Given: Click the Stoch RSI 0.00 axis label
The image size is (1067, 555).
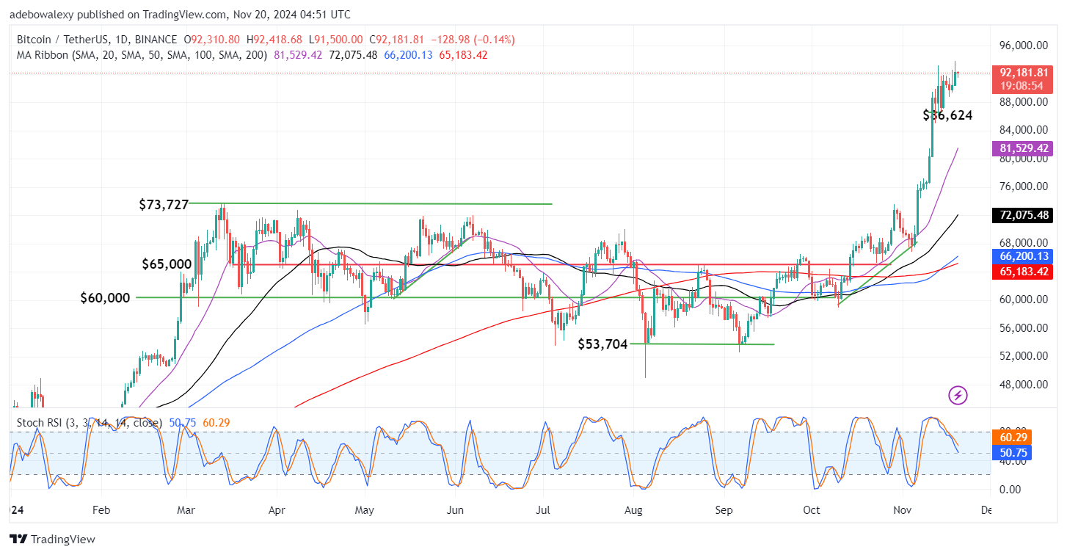Looking at the screenshot, I should [1010, 490].
